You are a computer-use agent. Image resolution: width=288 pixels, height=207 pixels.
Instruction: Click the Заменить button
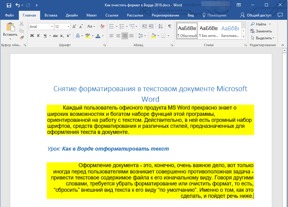click(261, 31)
